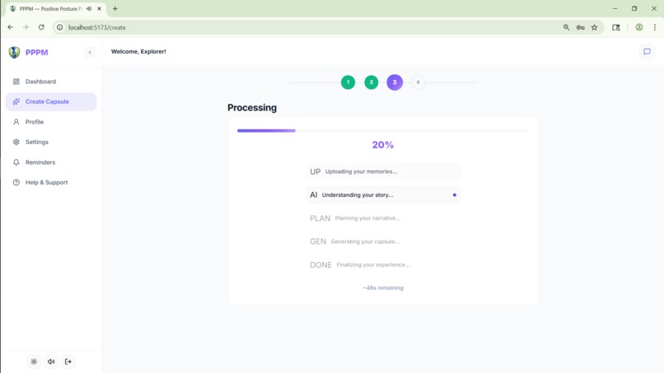Go back with the browser back arrow
The width and height of the screenshot is (664, 373).
11,27
